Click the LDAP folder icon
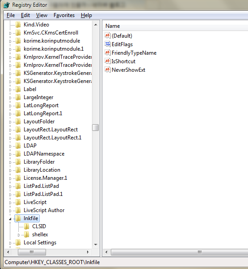 coord(18,146)
